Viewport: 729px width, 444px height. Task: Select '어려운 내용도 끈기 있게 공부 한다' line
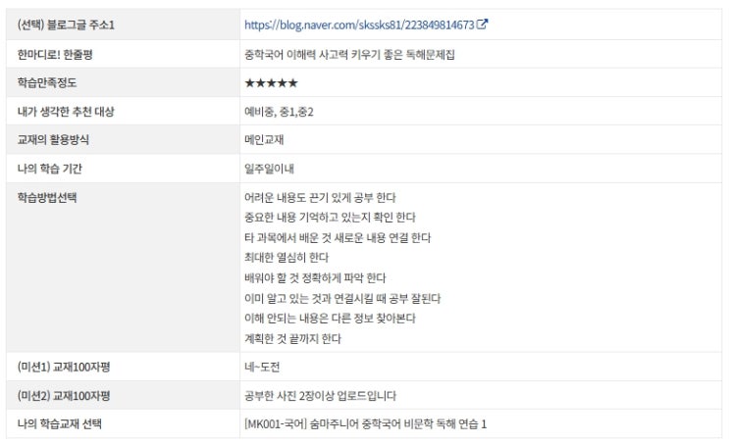(320, 197)
